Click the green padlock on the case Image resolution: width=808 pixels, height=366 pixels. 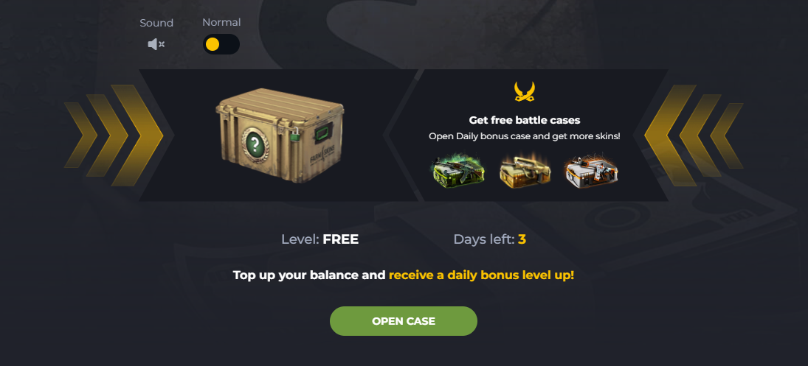294,134
